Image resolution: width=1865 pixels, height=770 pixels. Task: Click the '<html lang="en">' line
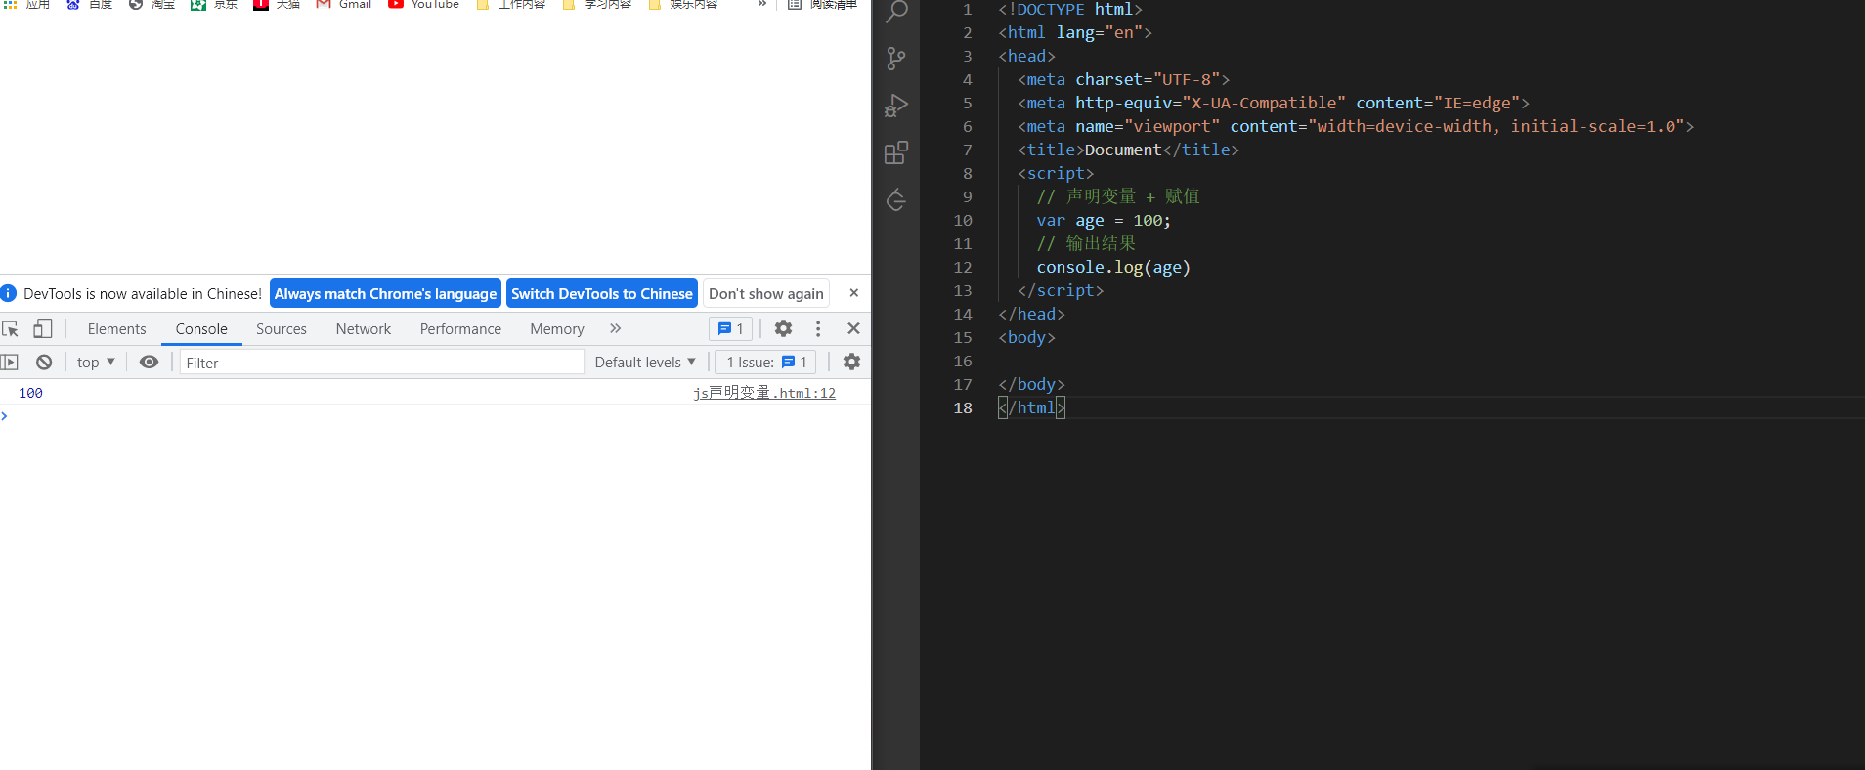tap(1075, 33)
